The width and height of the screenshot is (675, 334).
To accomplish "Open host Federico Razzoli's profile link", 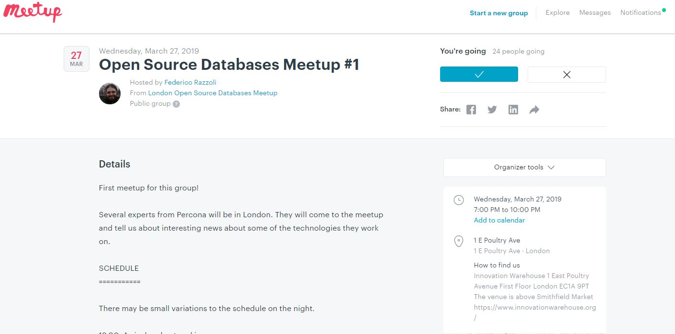I will [x=190, y=82].
